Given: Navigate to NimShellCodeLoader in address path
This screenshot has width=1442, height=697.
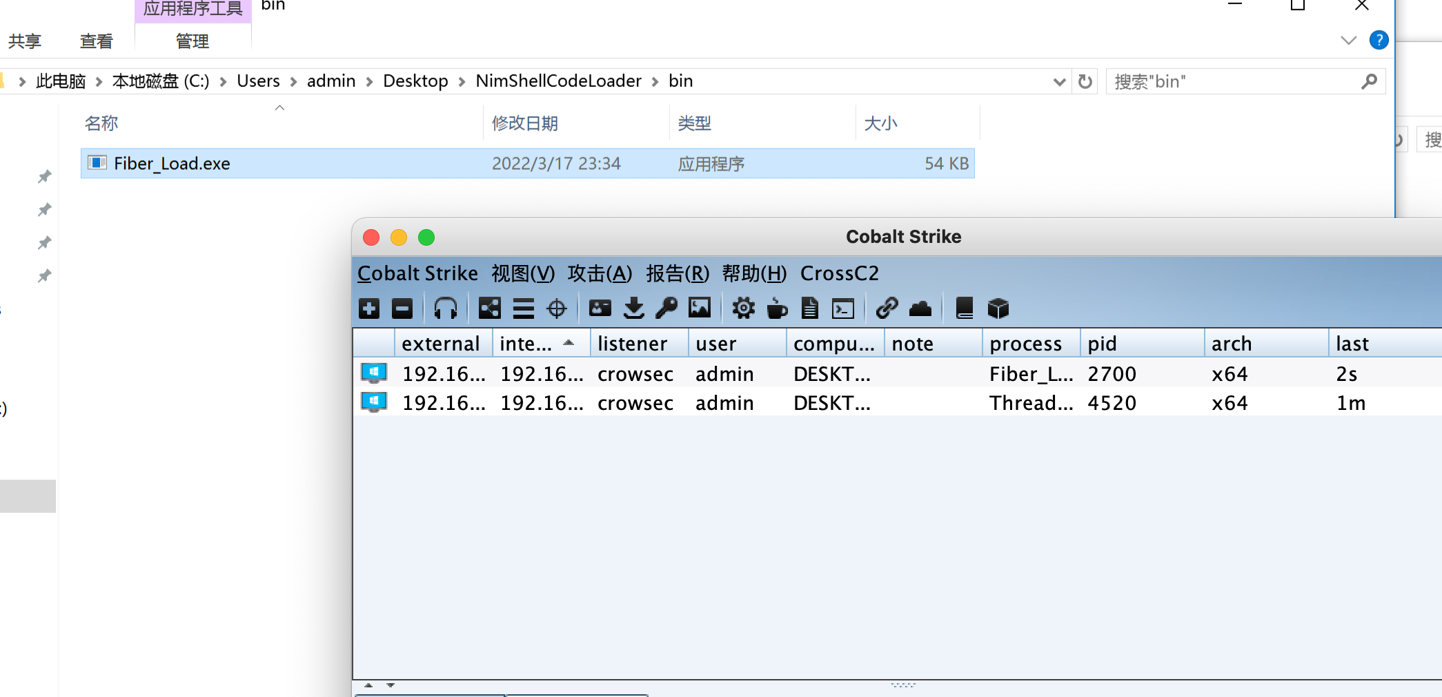Looking at the screenshot, I should tap(559, 81).
